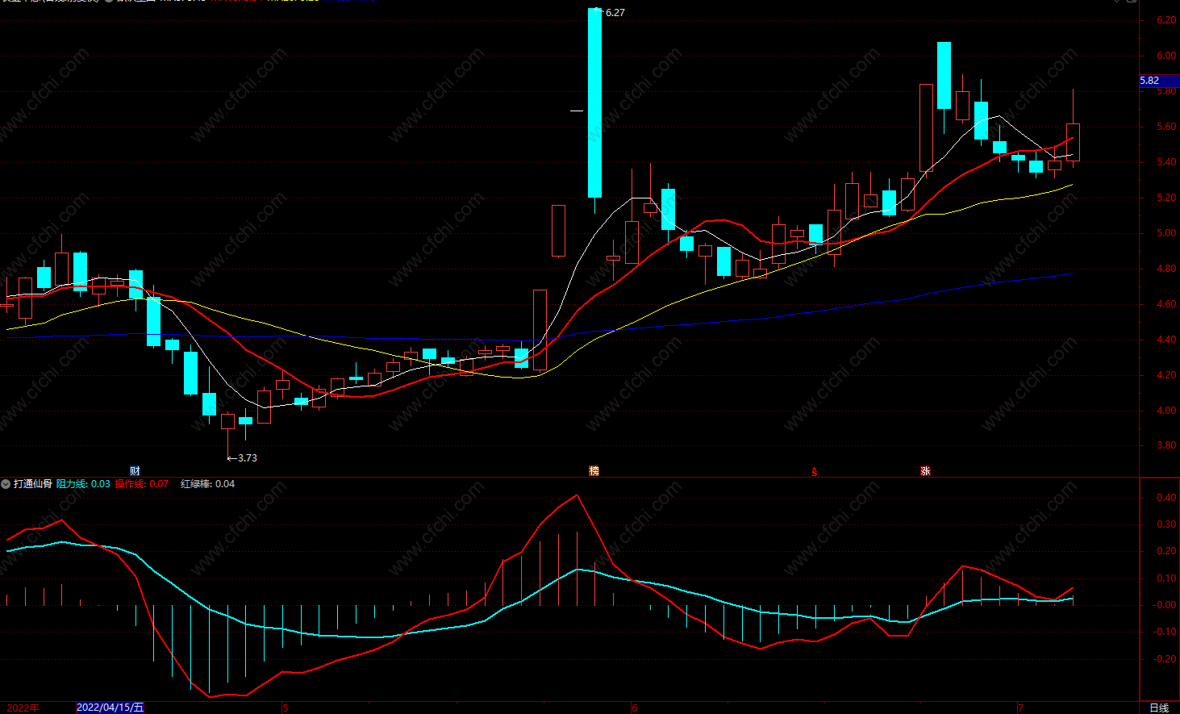Select the 操作线: 0.07 indicator value
The height and width of the screenshot is (714, 1180).
(142, 484)
